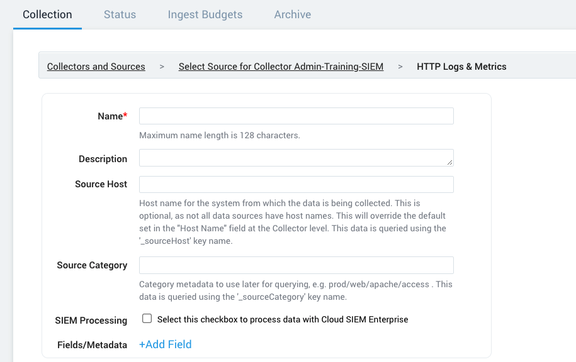Switch to the Status tab

pos(120,14)
